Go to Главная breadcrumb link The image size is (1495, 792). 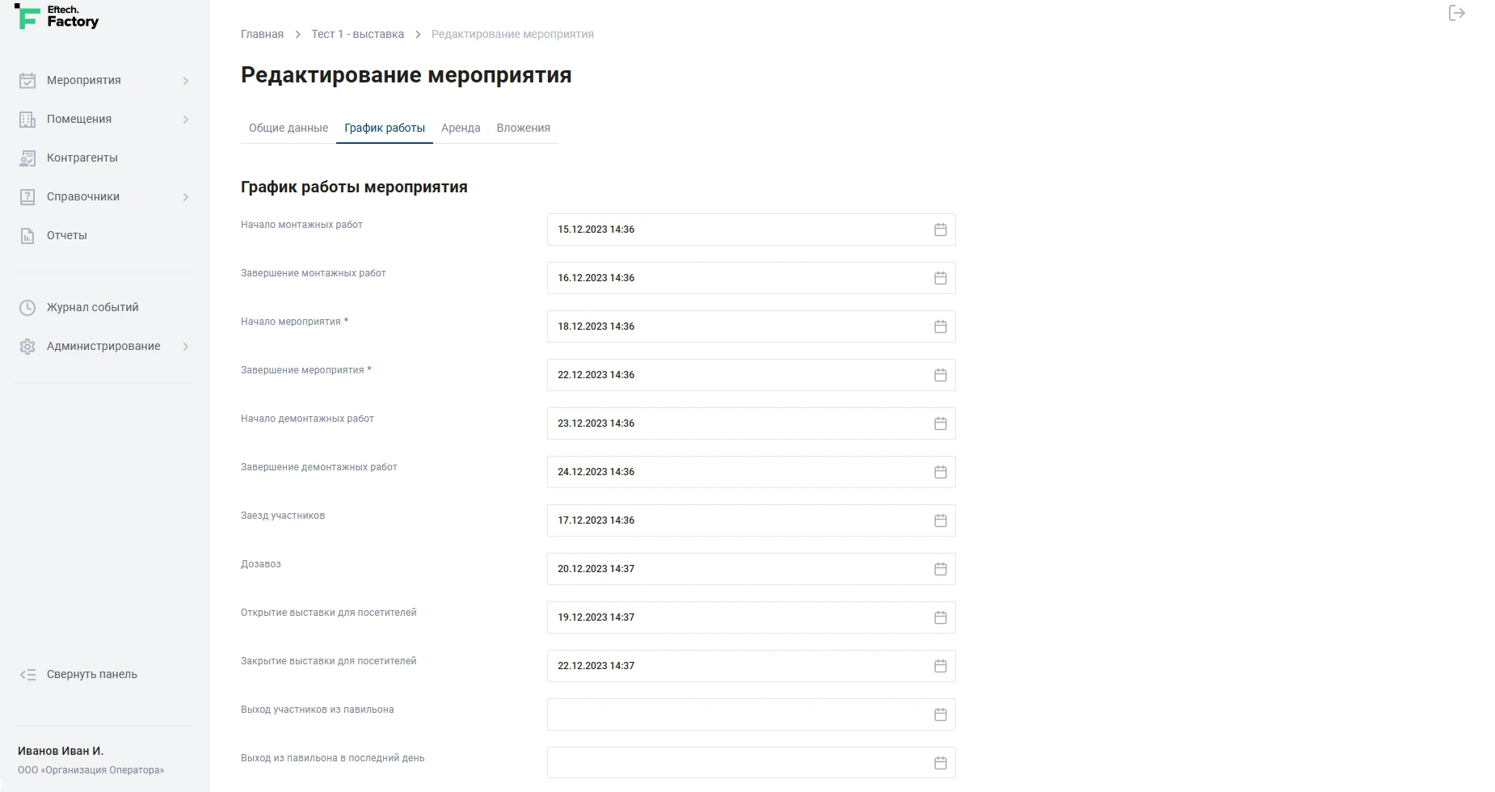click(262, 34)
